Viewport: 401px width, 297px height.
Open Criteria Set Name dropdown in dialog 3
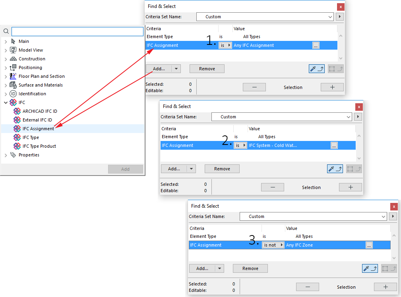pyautogui.click(x=313, y=216)
